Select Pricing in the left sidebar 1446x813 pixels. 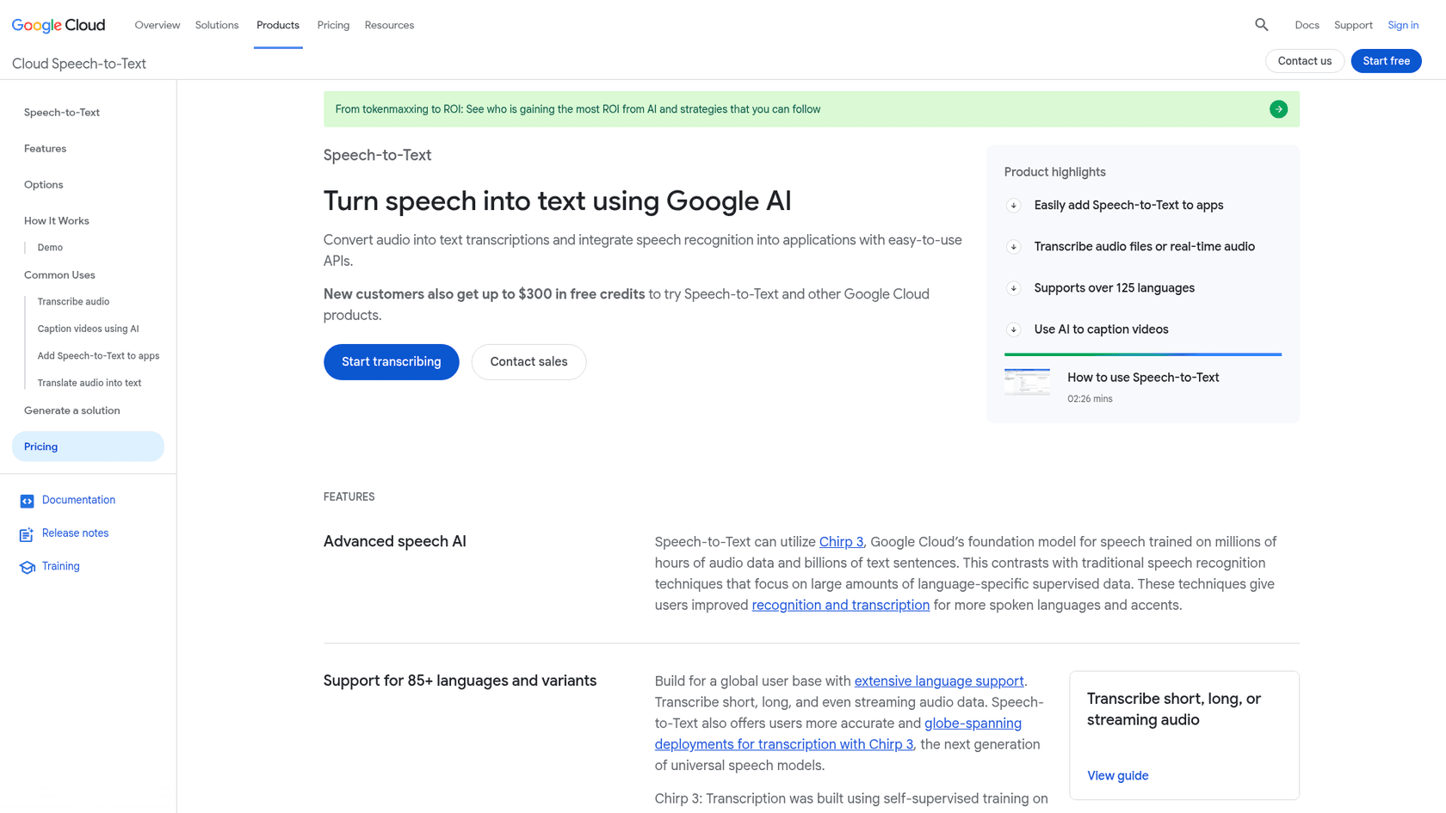88,447
